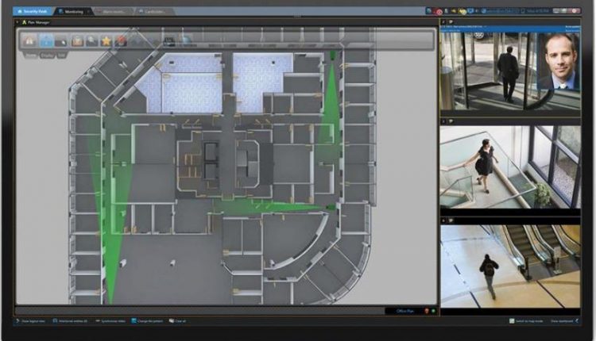Viewport: 596px width, 341px height.
Task: Click the globe icon in map toolbar
Action: (186, 40)
